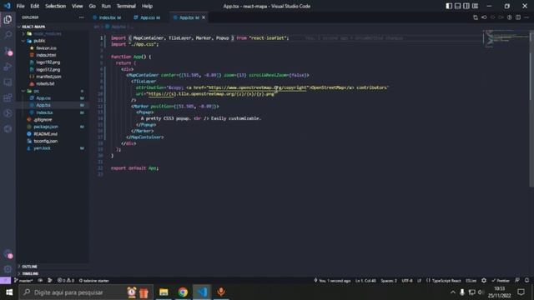Collapse the public folder
The image size is (534, 300).
39,41
